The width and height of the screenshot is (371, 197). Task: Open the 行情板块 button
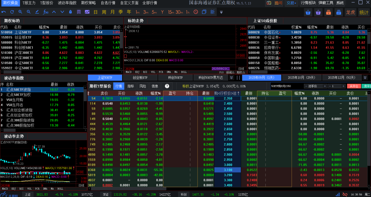(x=308, y=3)
